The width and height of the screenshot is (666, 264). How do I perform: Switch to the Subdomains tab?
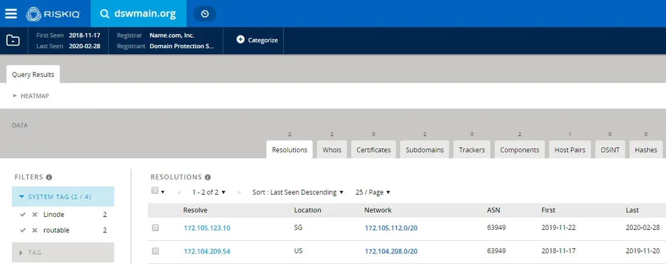click(x=425, y=150)
